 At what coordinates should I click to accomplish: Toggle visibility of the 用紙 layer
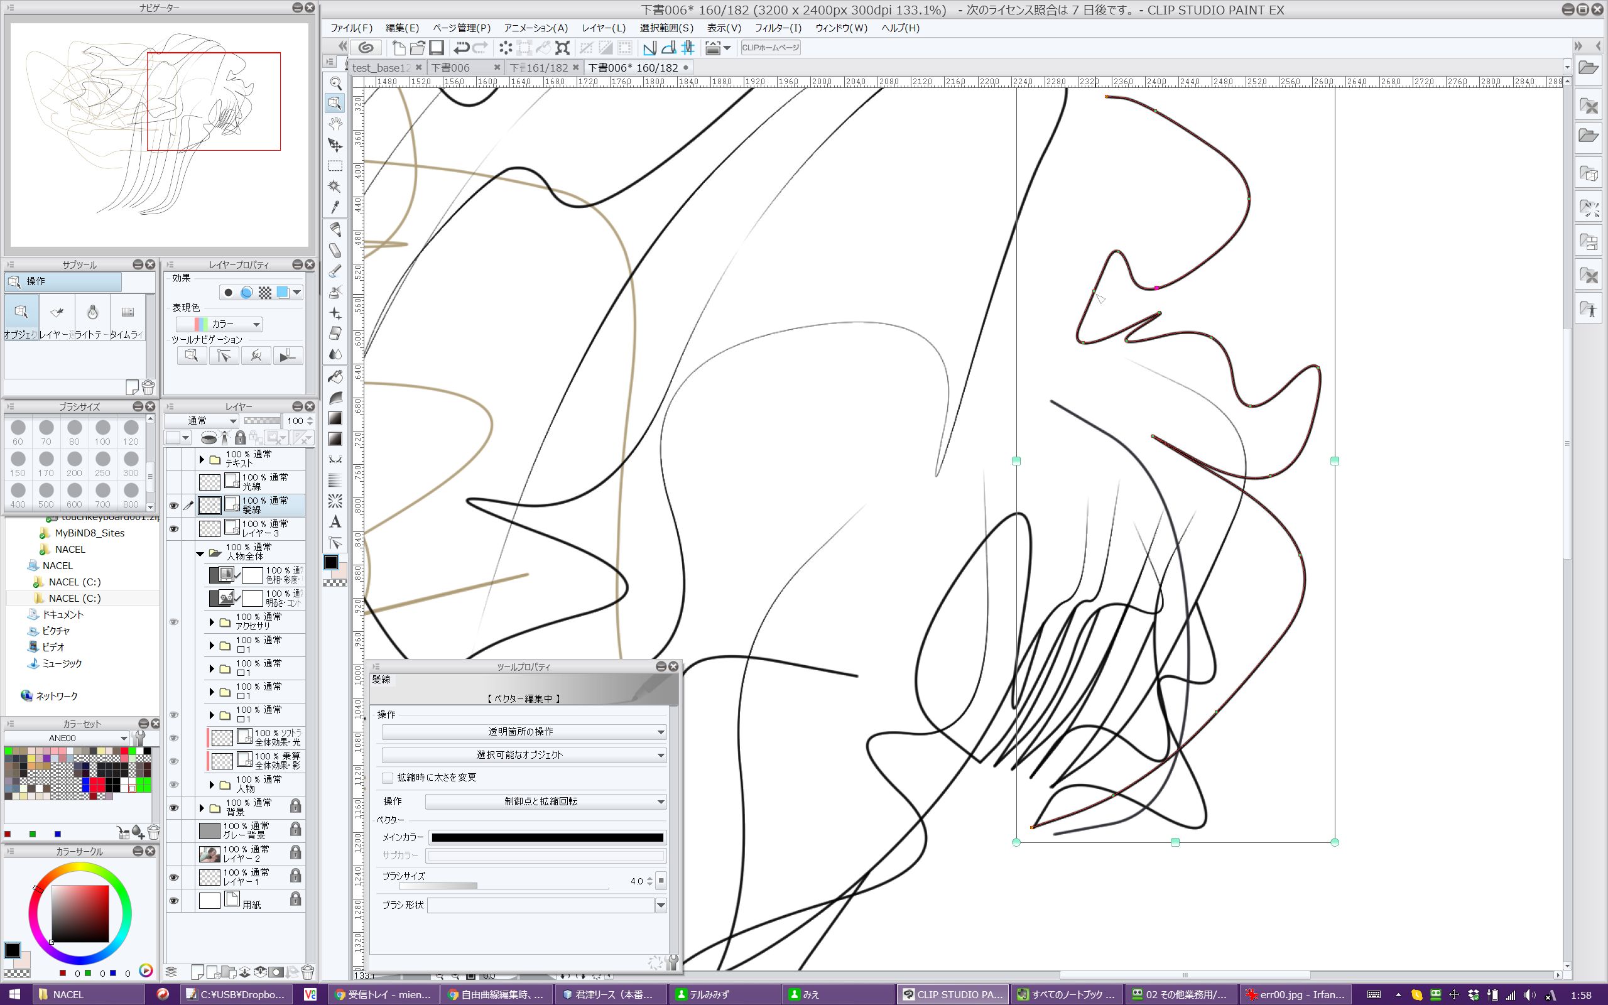click(173, 901)
